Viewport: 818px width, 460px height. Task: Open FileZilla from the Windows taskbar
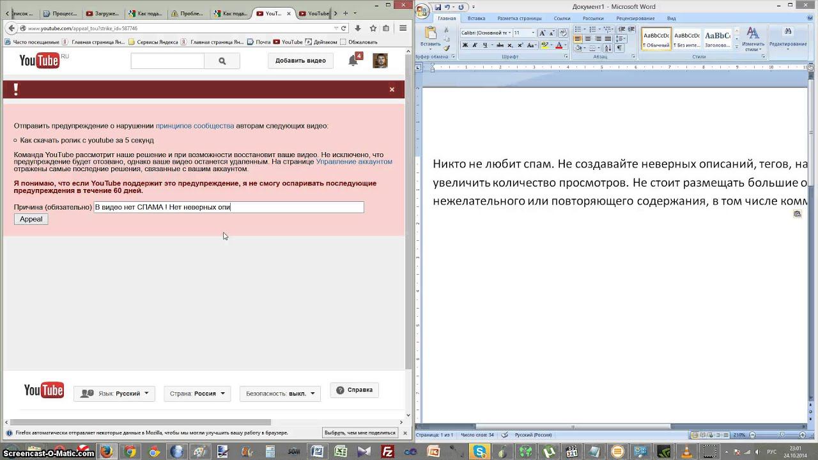point(387,452)
